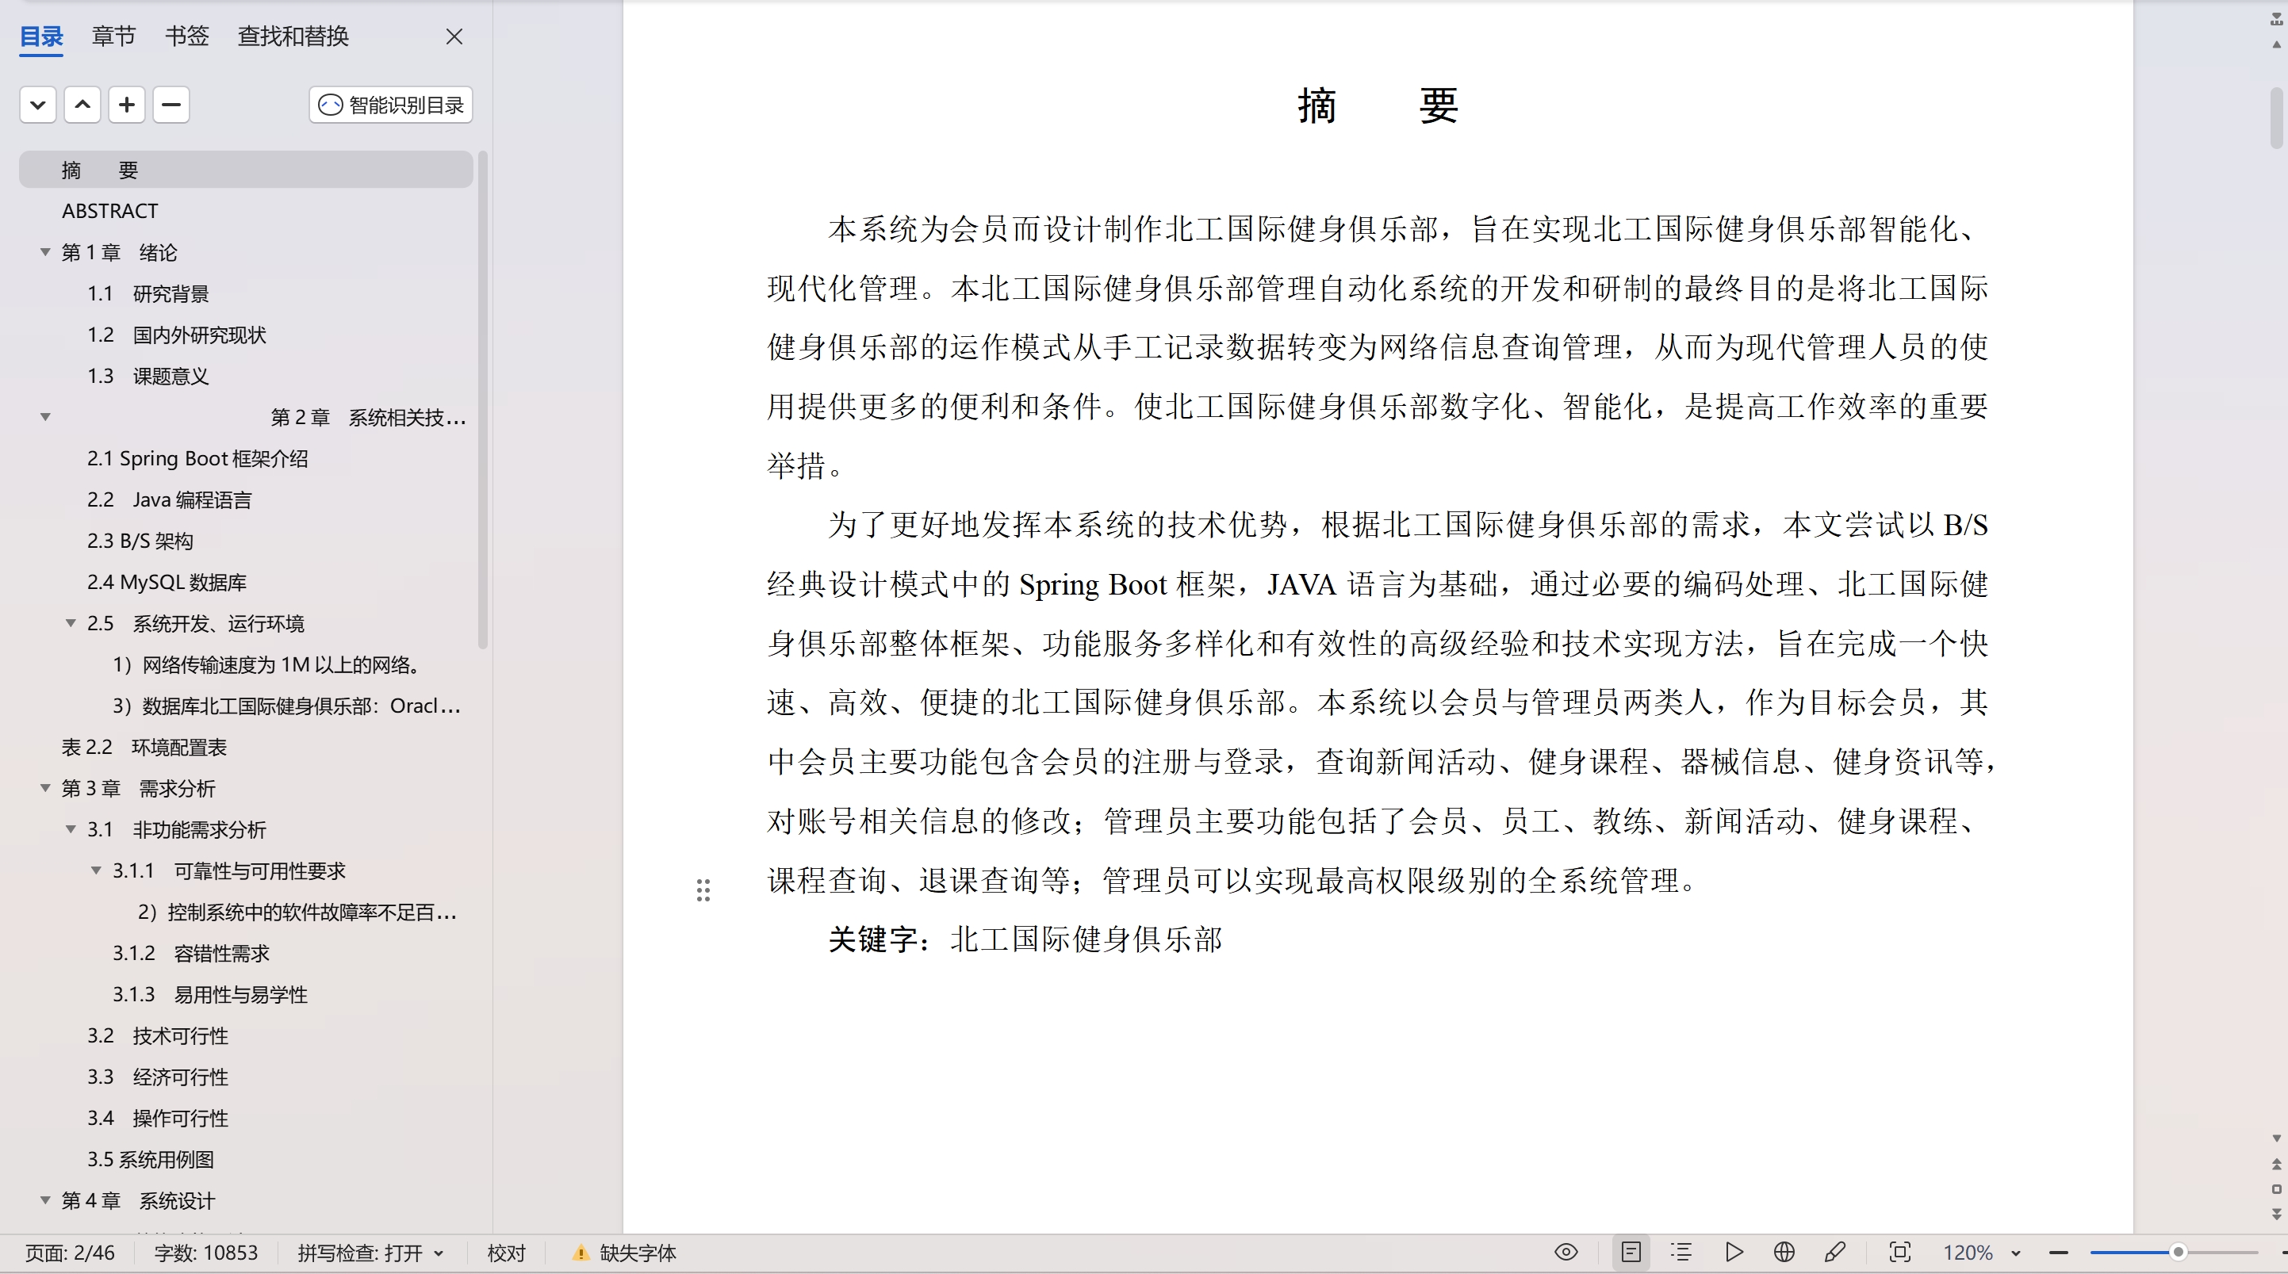Click document scrollbar down arrow
2288x1274 pixels.
tap(2276, 1138)
